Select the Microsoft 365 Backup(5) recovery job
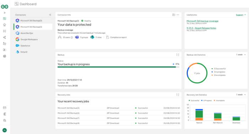 pos(118,108)
